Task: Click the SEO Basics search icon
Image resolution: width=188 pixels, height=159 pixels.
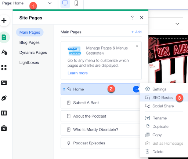Action: coord(148,97)
